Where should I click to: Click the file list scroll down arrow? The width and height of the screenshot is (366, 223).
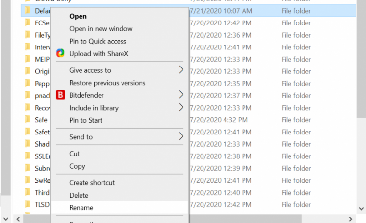point(361,208)
